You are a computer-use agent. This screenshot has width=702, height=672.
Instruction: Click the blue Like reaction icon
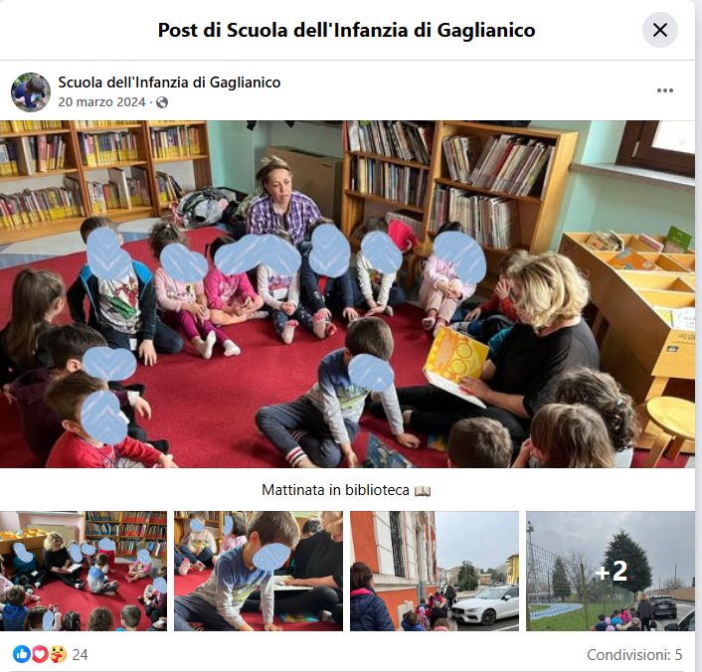tap(21, 654)
